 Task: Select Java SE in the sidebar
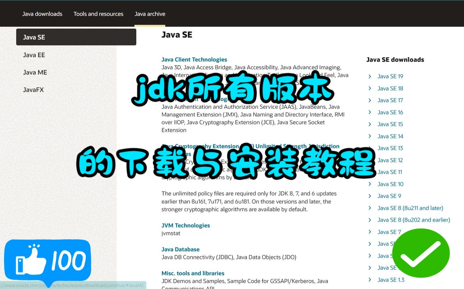[x=76, y=37]
